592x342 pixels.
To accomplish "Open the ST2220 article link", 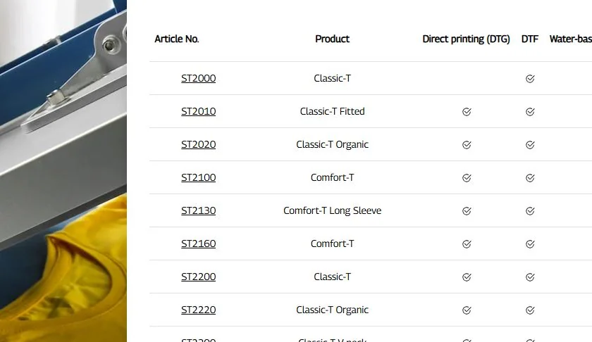I will pos(198,310).
